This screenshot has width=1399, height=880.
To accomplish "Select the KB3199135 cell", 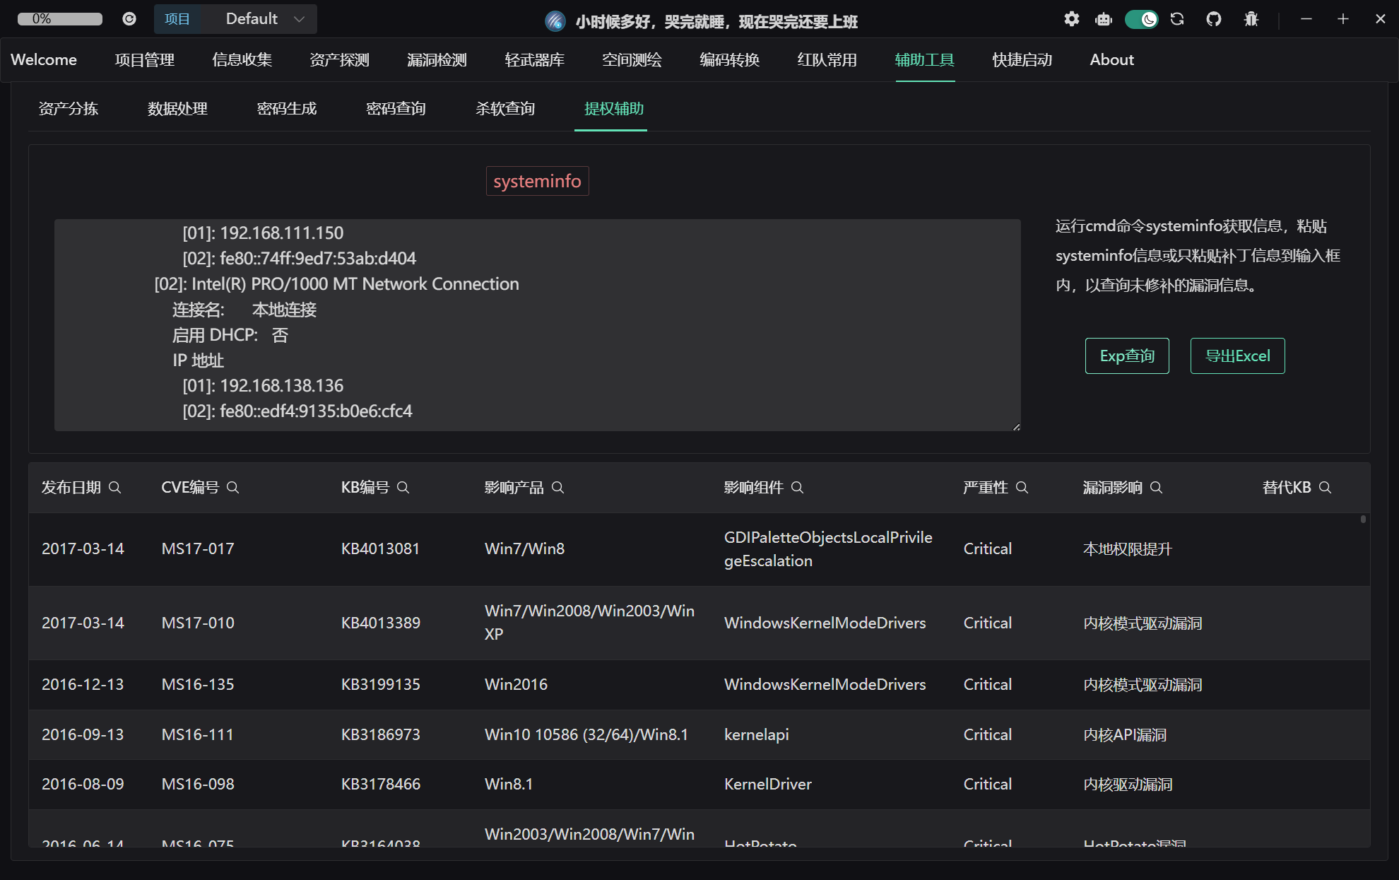I will [x=381, y=685].
